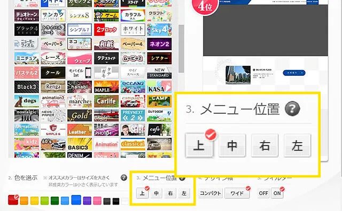Click the help icon beside メニュー位置 heading

click(x=292, y=109)
